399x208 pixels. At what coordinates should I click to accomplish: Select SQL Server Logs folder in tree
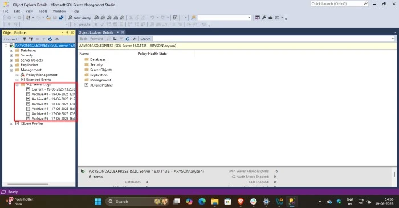click(x=38, y=84)
